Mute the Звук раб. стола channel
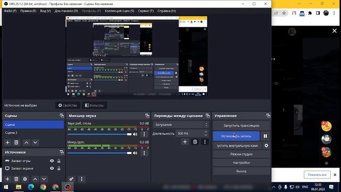 pos(135,134)
